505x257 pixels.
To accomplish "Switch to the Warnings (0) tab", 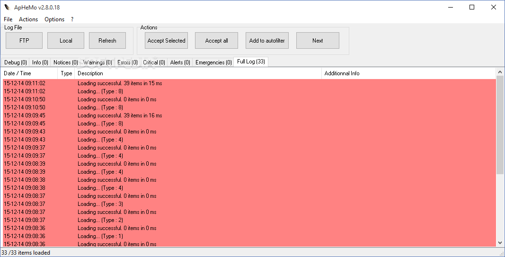I will click(x=97, y=62).
